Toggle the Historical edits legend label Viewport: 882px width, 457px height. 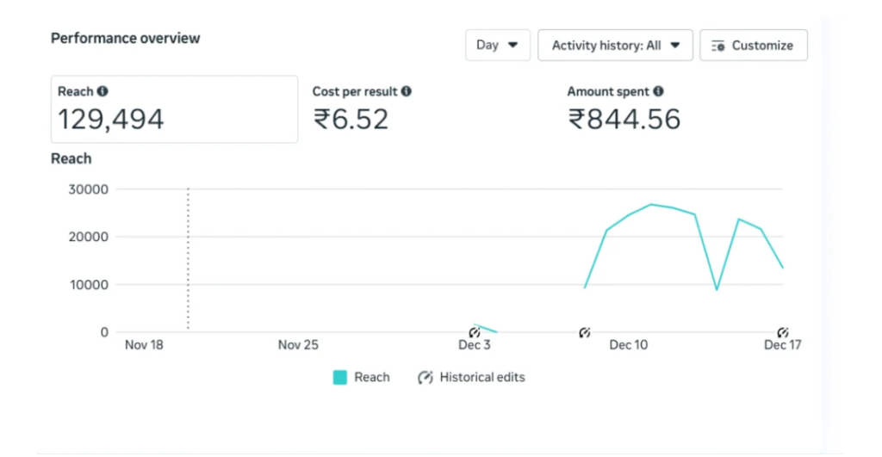[481, 377]
